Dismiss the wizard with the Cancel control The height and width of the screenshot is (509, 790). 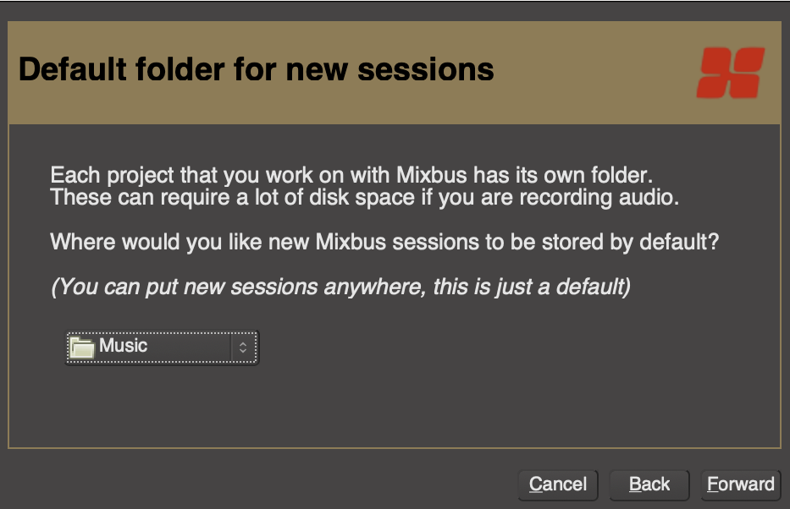coord(557,484)
